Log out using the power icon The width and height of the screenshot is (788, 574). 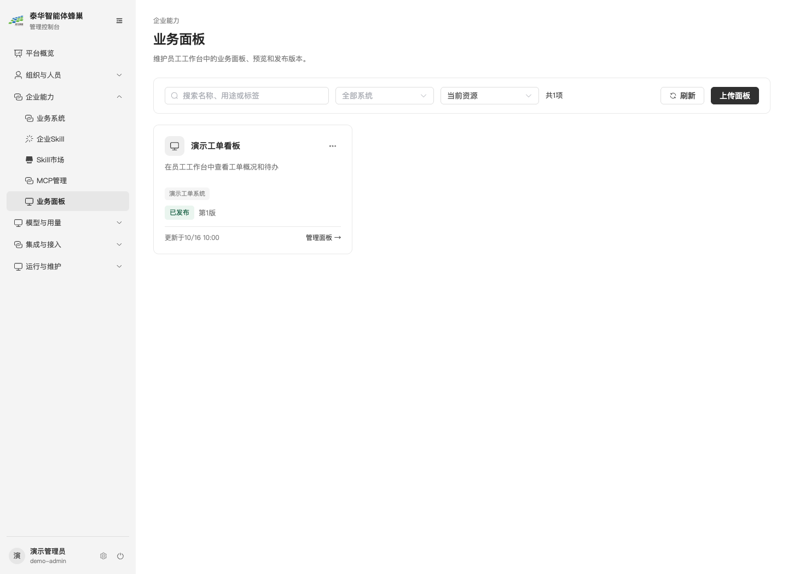[120, 556]
